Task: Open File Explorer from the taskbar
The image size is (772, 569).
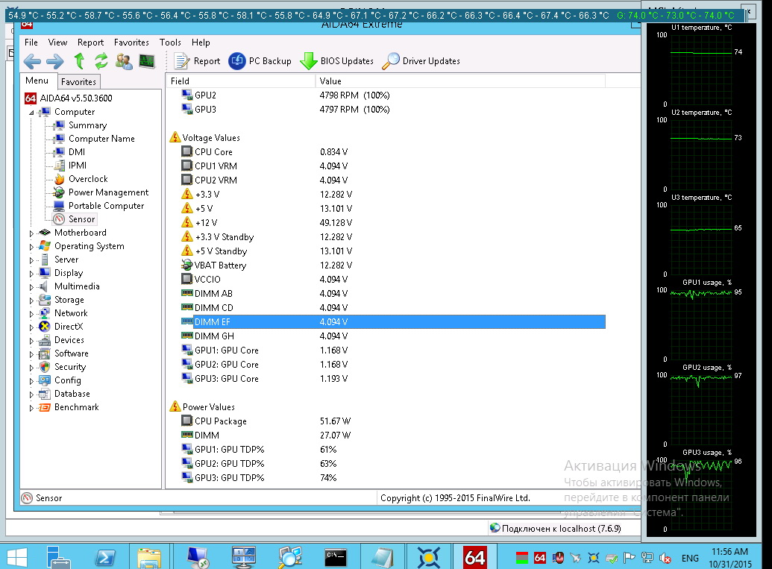Action: click(x=149, y=557)
